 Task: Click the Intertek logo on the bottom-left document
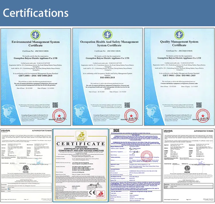click(x=6, y=131)
